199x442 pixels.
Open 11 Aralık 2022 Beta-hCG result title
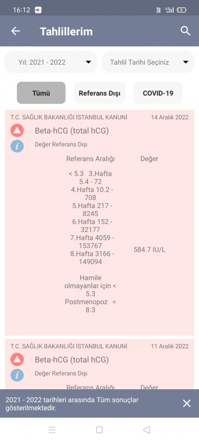coord(72,360)
